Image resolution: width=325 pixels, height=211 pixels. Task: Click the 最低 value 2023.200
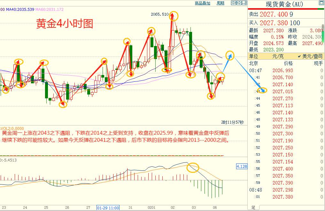point(273,50)
